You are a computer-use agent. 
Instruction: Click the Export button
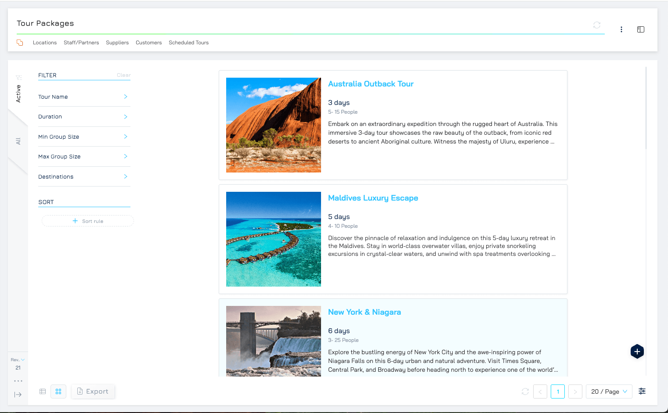(93, 391)
